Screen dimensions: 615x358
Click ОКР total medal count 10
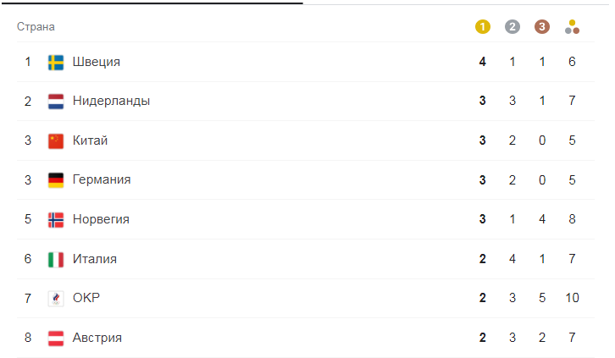tap(573, 298)
